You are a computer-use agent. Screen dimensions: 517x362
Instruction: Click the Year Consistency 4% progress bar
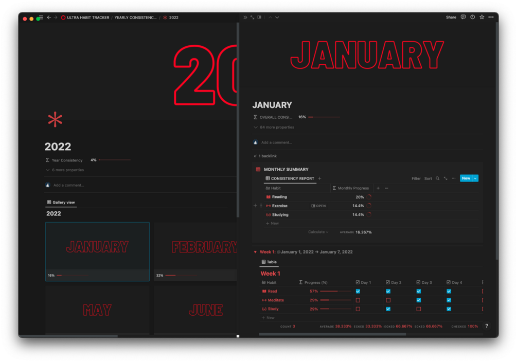[114, 160]
